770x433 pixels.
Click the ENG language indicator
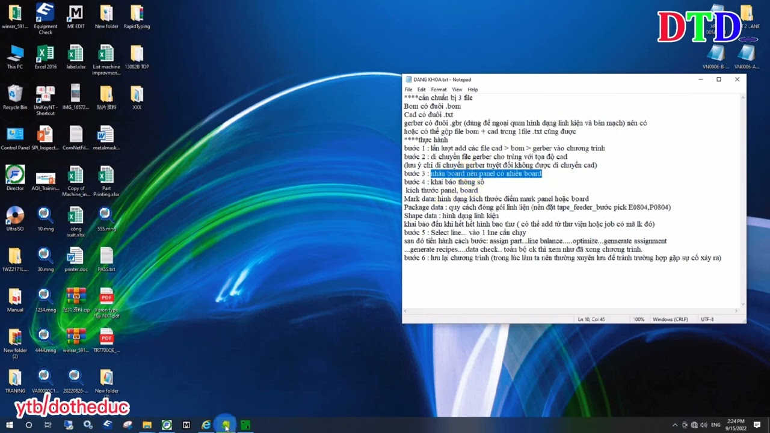point(716,425)
